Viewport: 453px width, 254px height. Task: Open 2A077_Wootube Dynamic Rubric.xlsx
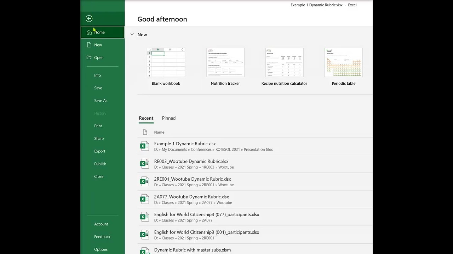(255, 199)
